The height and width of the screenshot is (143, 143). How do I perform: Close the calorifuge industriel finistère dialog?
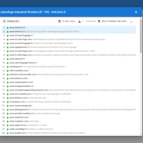click(136, 12)
